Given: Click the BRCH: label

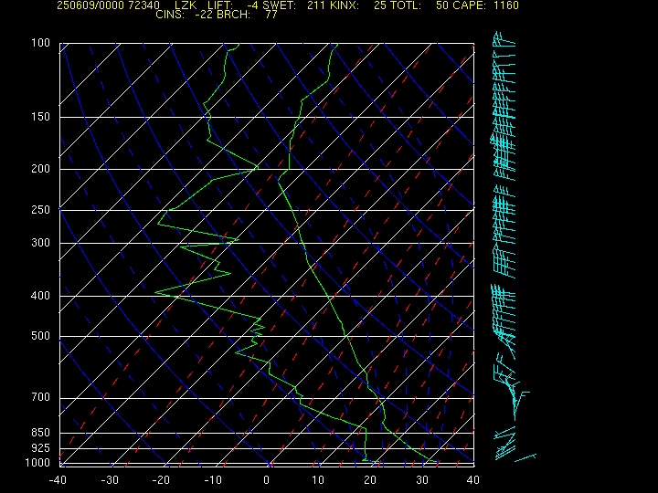Looking at the screenshot, I should tap(233, 15).
